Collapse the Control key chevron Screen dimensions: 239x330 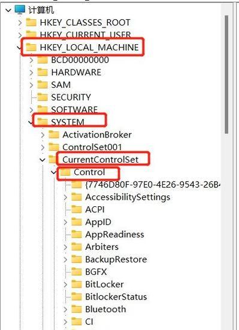coord(53,172)
